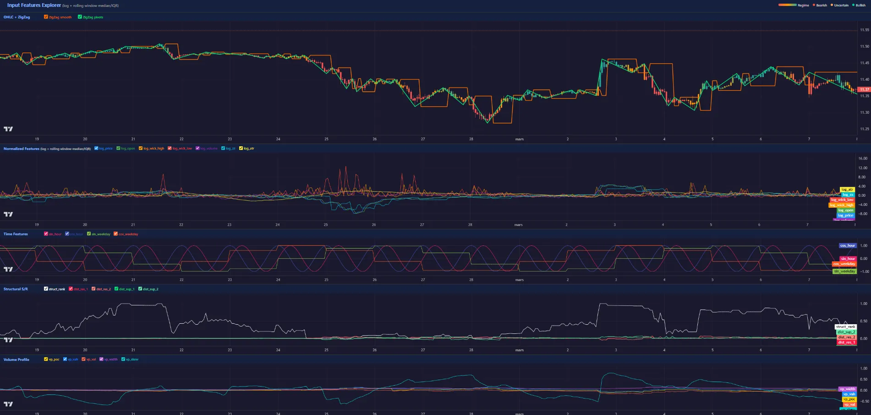Viewport: 871px width, 415px height.
Task: Toggle the vp_vah checkbox
Action: tap(65, 359)
